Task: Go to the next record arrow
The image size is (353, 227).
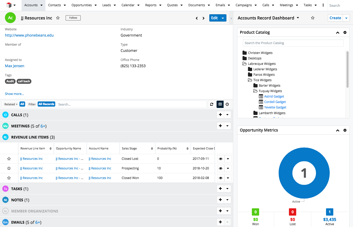Action: (x=204, y=18)
